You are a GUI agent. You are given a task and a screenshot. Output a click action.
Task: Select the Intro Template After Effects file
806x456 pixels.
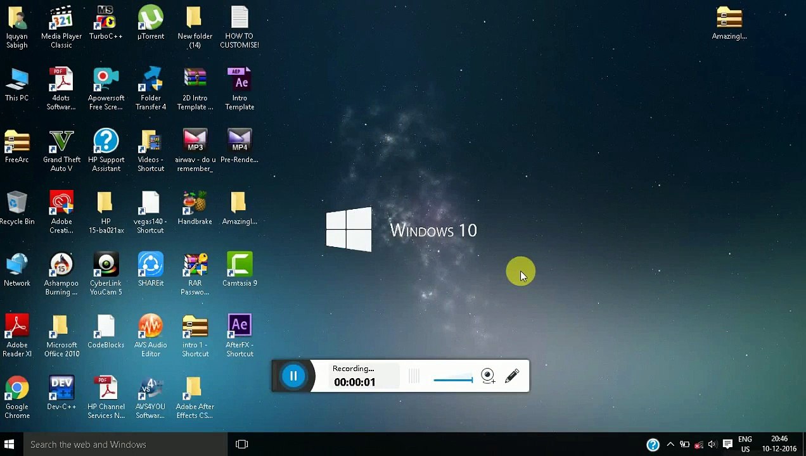click(x=240, y=89)
